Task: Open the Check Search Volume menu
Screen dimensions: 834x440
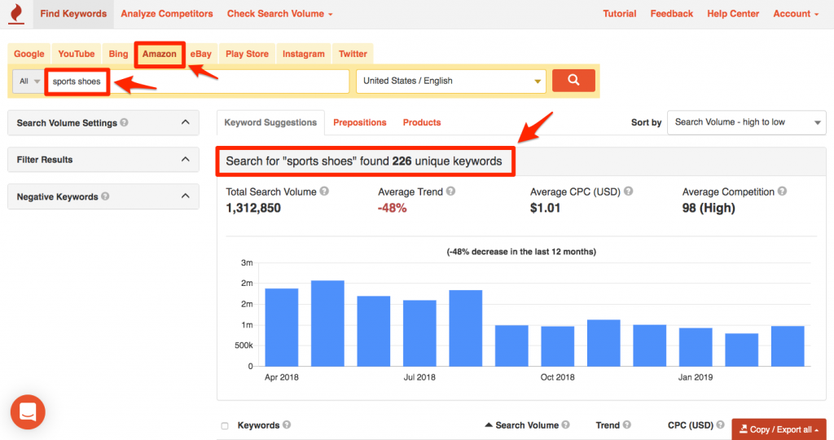Action: pyautogui.click(x=280, y=14)
